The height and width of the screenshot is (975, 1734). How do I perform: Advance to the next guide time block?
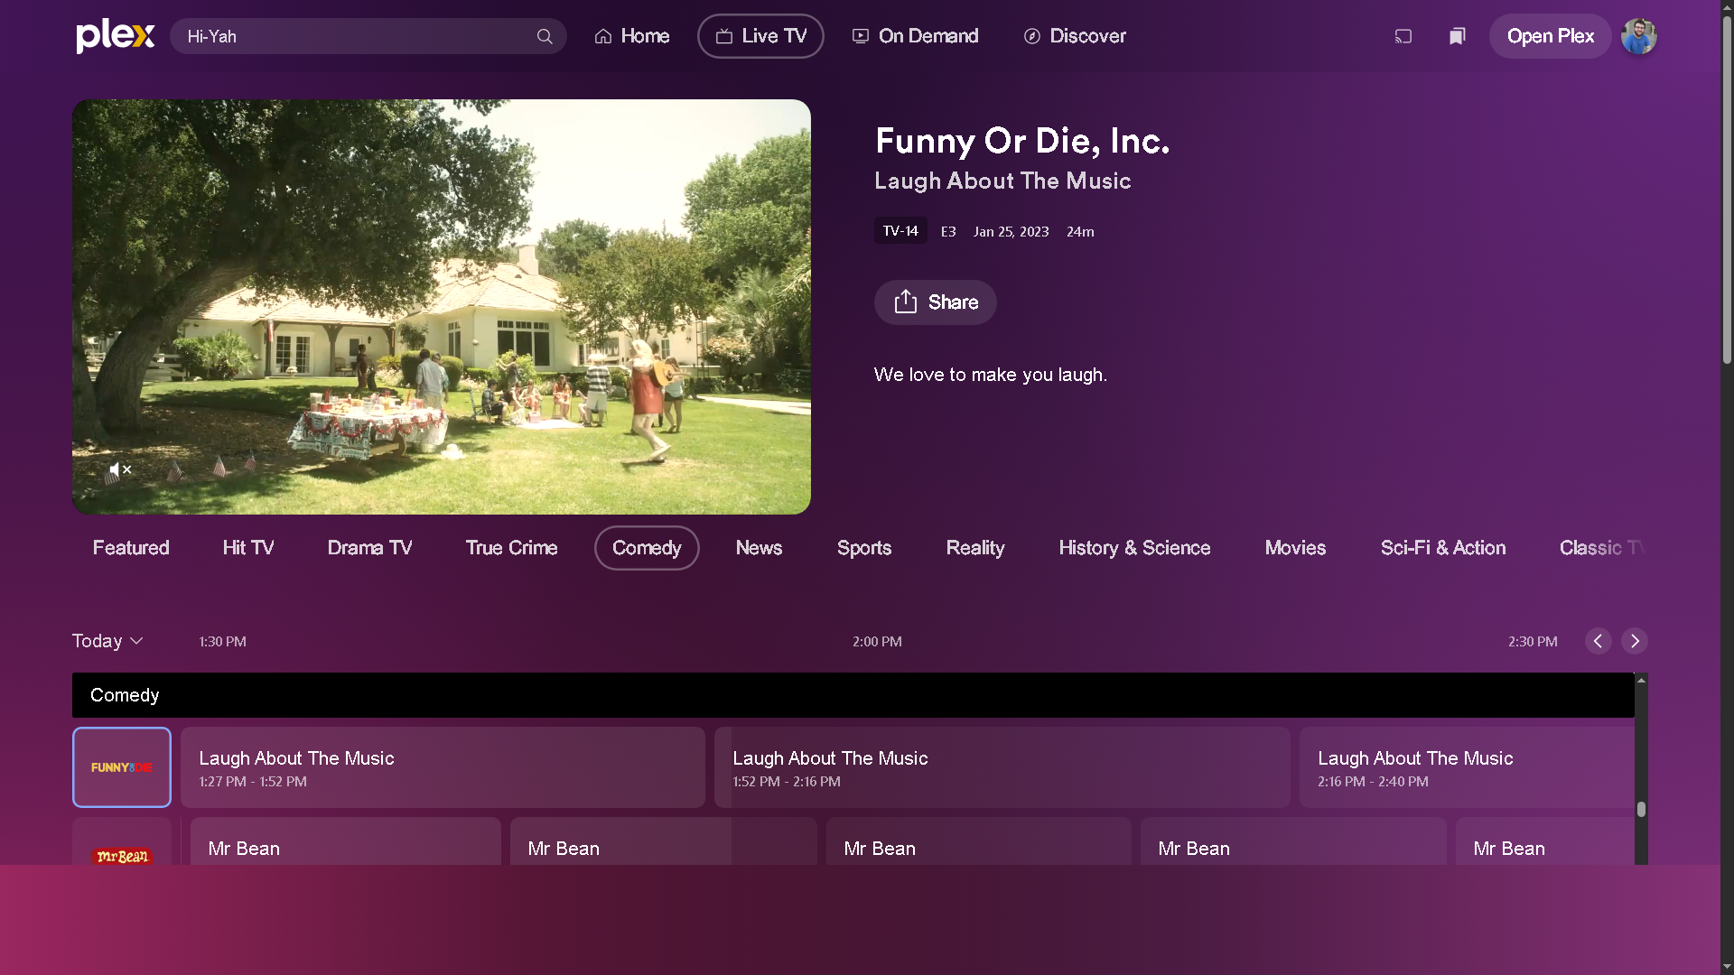click(1635, 641)
